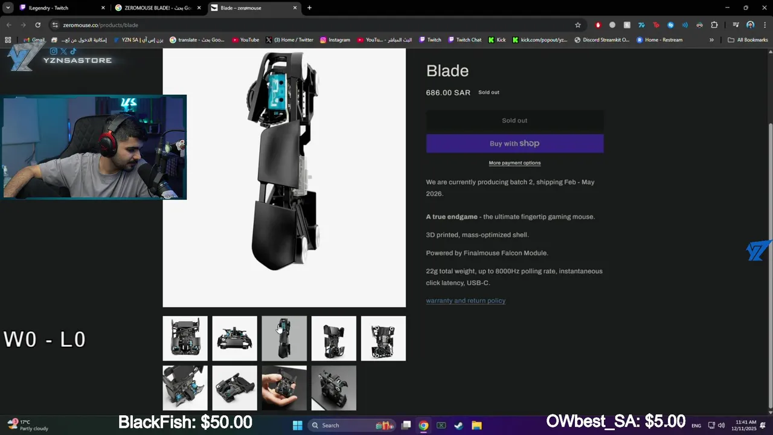This screenshot has height=435, width=773.
Task: Close the Legendry - Twitch tab
Action: pos(103,8)
